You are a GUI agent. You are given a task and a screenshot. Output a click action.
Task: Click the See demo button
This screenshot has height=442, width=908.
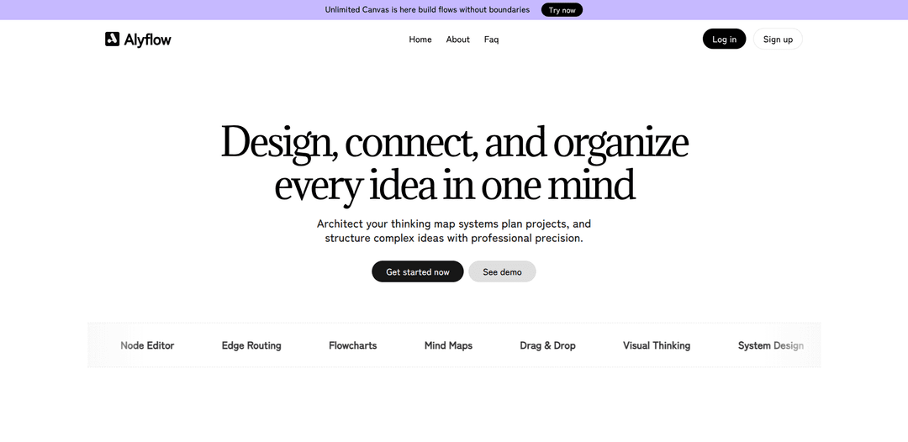tap(502, 271)
